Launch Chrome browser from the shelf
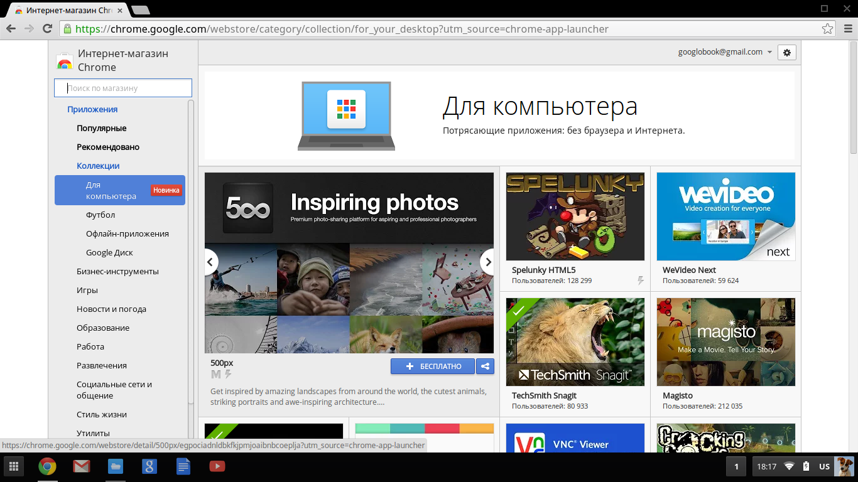This screenshot has height=482, width=858. 47,466
